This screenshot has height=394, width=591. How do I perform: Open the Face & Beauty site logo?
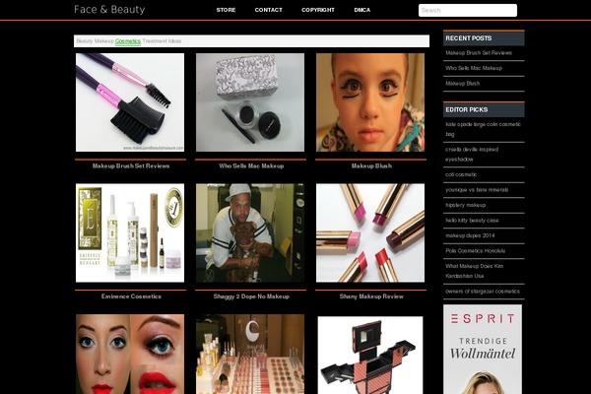109,10
